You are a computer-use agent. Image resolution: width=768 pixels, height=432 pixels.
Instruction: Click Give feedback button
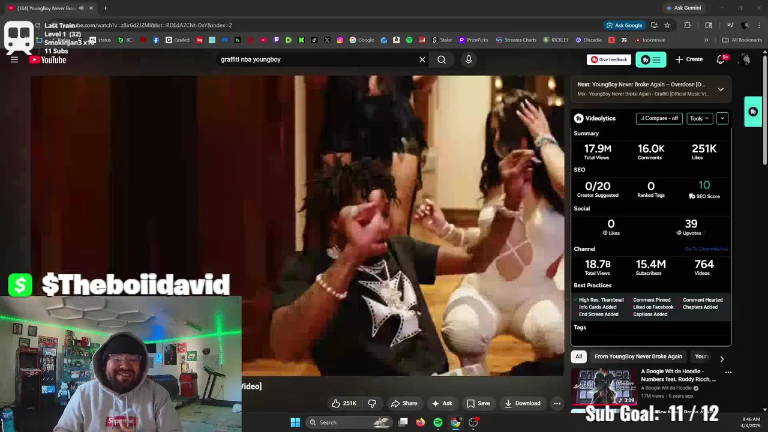[609, 59]
